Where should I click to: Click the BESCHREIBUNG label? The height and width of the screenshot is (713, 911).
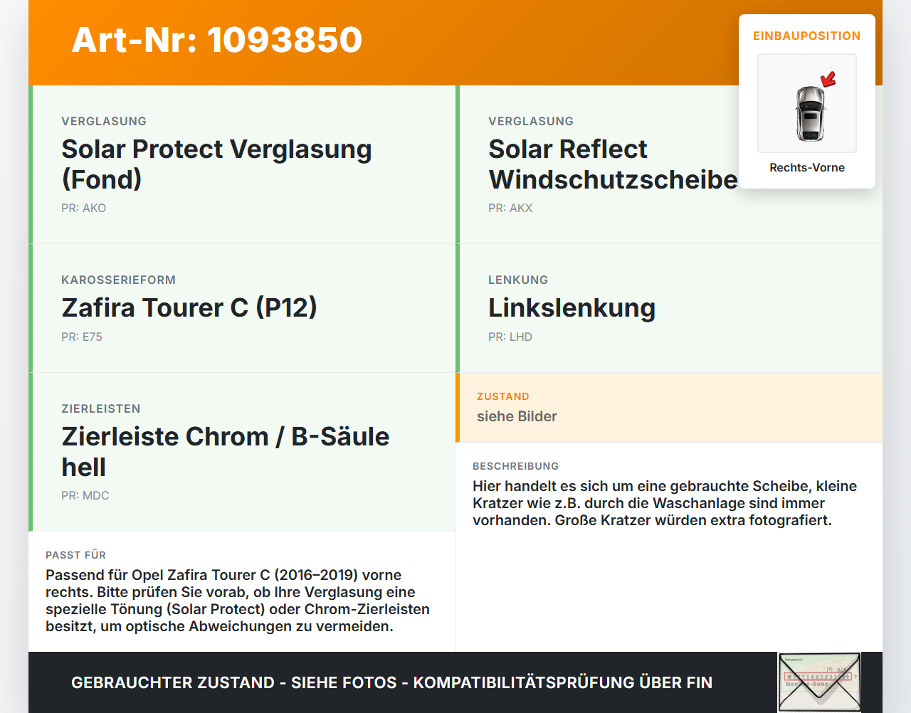click(515, 466)
